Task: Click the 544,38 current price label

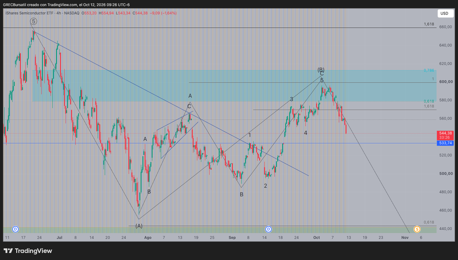Action: [445, 133]
